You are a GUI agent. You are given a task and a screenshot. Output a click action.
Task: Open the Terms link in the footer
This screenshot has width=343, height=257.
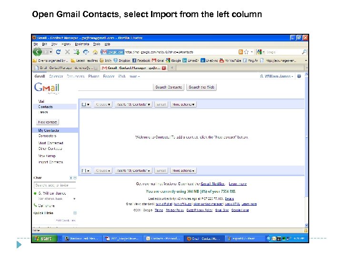pos(159,210)
